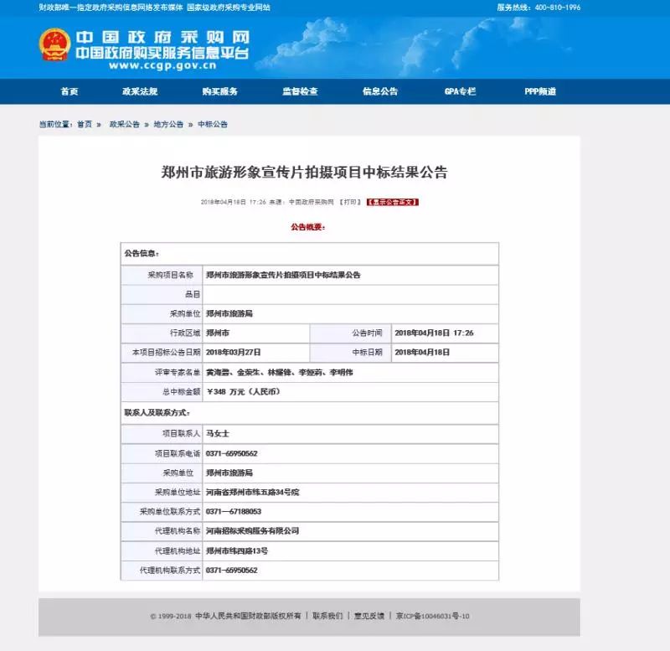The image size is (670, 651).
Task: Open the PPP频道 navigation item
Action: click(540, 91)
